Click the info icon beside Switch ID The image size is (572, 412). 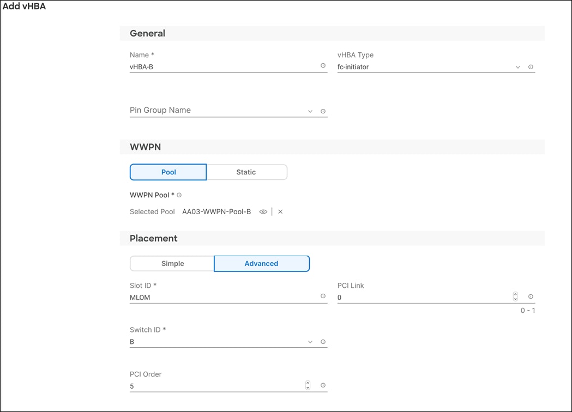point(323,341)
